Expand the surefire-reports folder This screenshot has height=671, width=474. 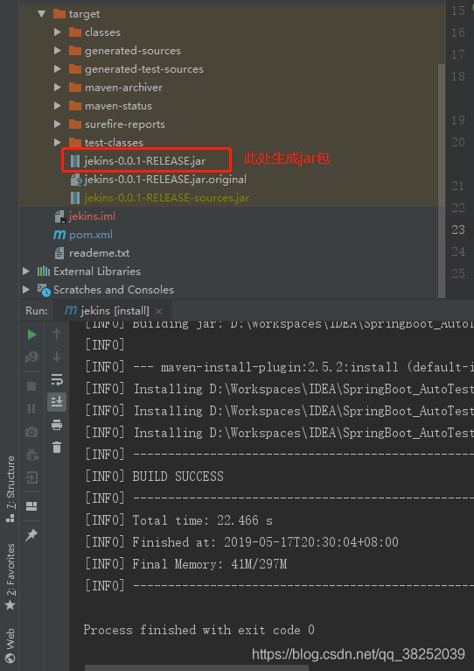[x=58, y=124]
